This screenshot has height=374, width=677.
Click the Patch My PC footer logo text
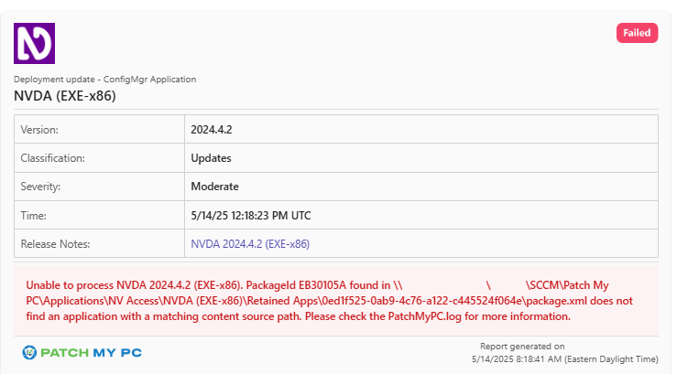(x=91, y=352)
